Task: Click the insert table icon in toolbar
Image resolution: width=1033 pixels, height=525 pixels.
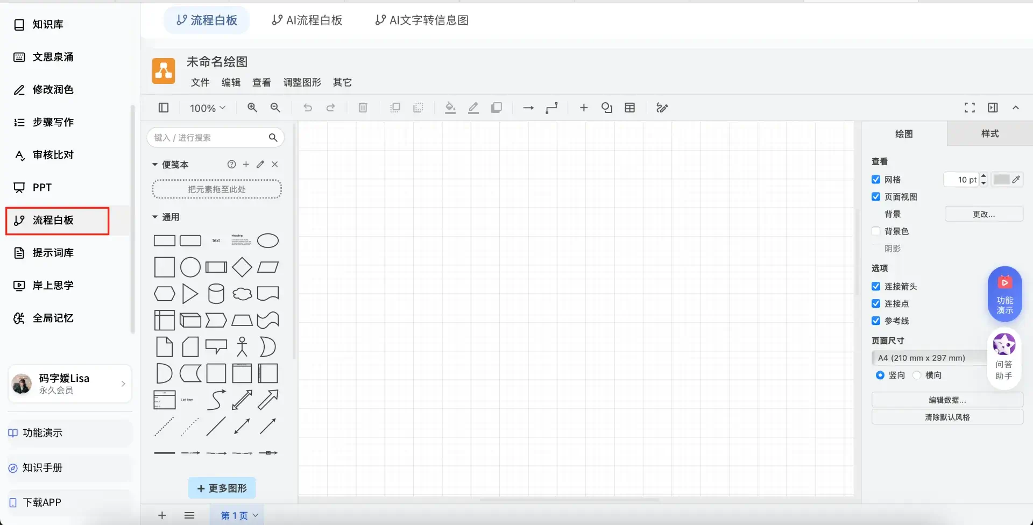Action: tap(629, 108)
